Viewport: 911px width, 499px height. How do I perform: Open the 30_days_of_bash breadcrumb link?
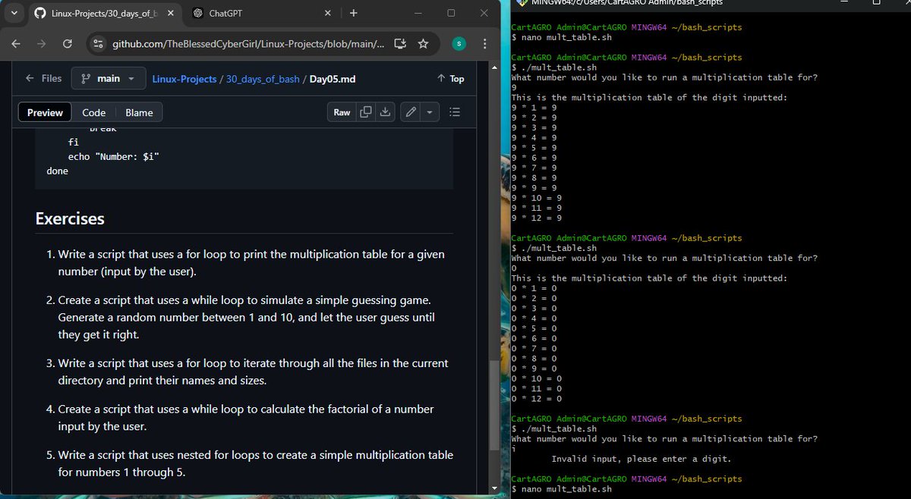tap(263, 79)
